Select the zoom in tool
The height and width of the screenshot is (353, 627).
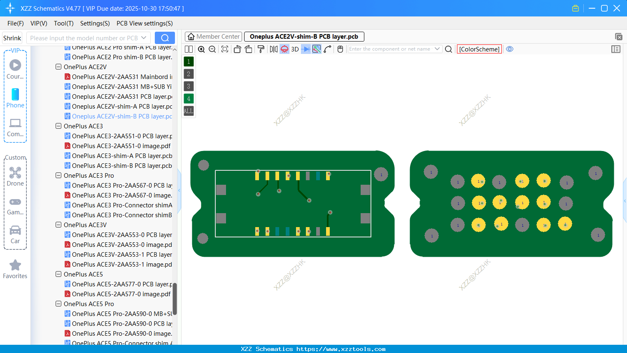coord(201,49)
